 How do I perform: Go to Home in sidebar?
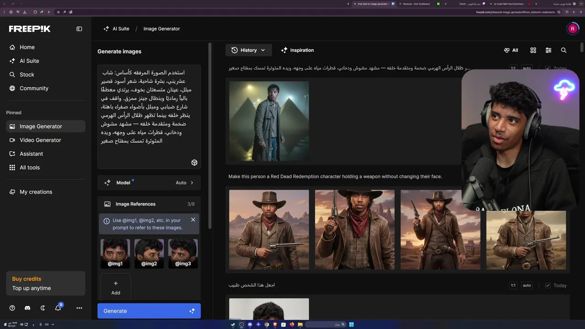(x=46, y=47)
